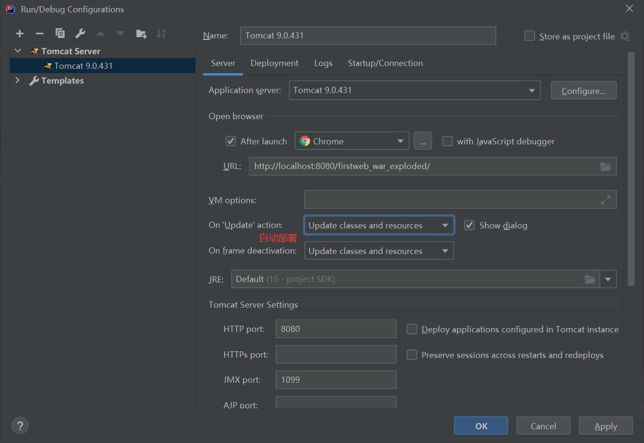The height and width of the screenshot is (443, 644).
Task: Copy the selected configuration
Action: pos(60,33)
